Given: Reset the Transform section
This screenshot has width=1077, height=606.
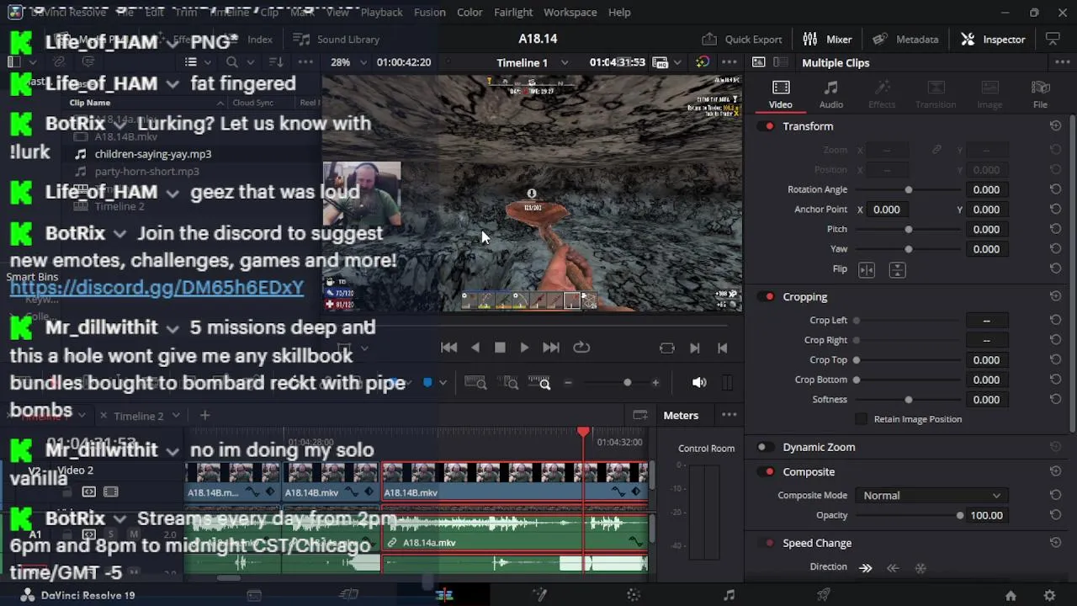Looking at the screenshot, I should coord(1055,126).
